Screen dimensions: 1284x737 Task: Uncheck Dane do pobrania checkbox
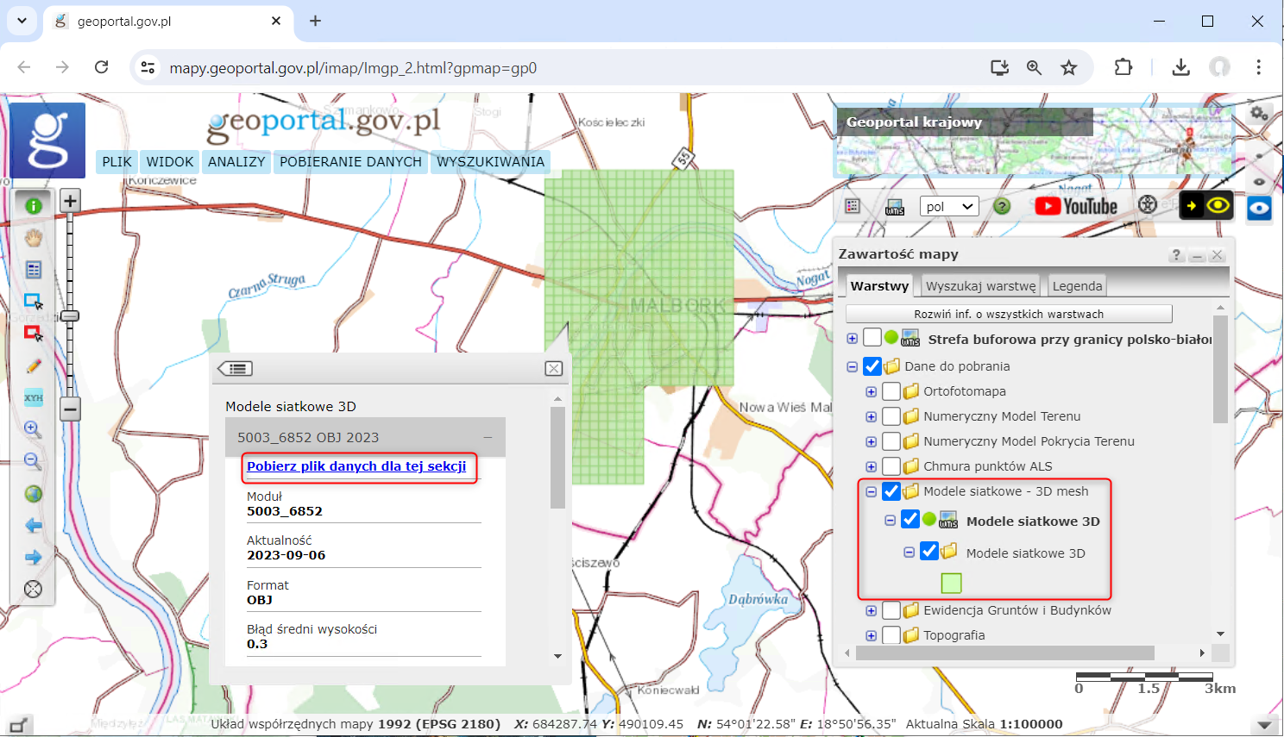pos(872,366)
